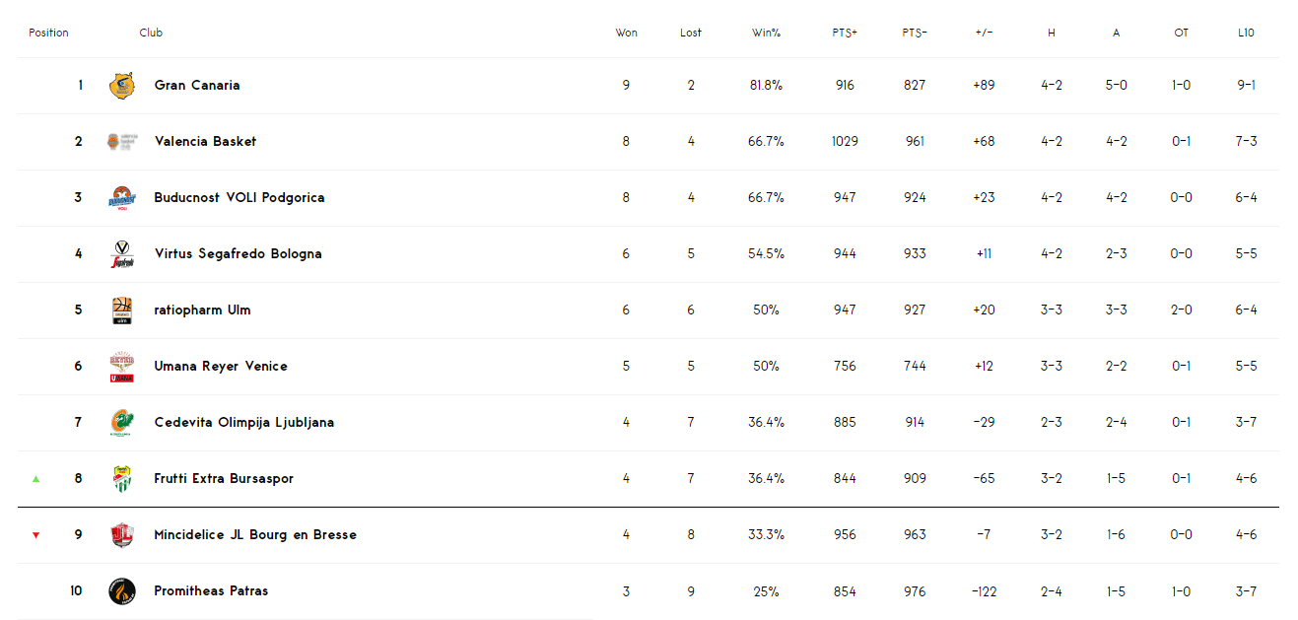Screen dimensions: 1298x620
Task: Open the Valencia Basket team link
Action: pos(205,142)
